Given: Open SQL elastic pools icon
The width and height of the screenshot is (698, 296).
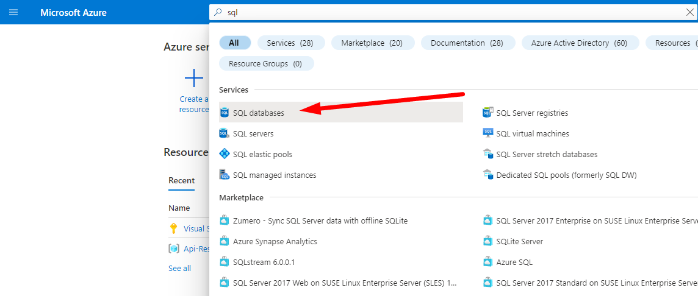Looking at the screenshot, I should [x=224, y=154].
